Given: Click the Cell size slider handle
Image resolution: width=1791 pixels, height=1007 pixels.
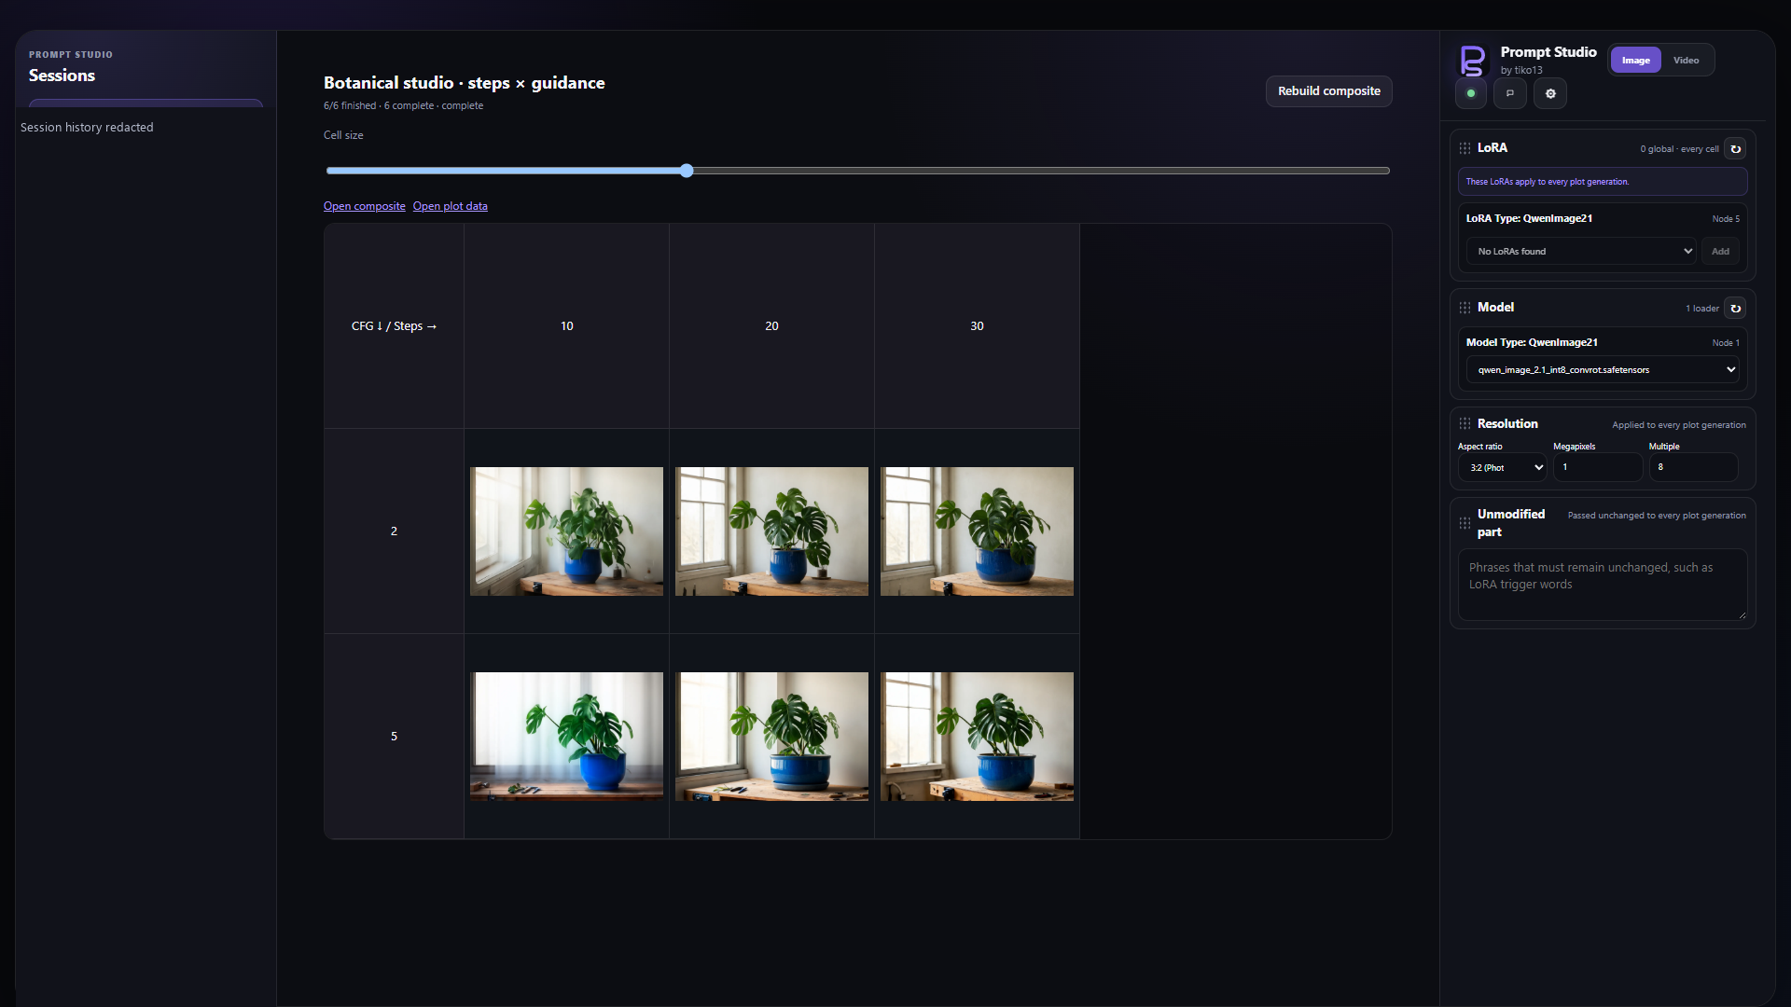Looking at the screenshot, I should pyautogui.click(x=687, y=171).
